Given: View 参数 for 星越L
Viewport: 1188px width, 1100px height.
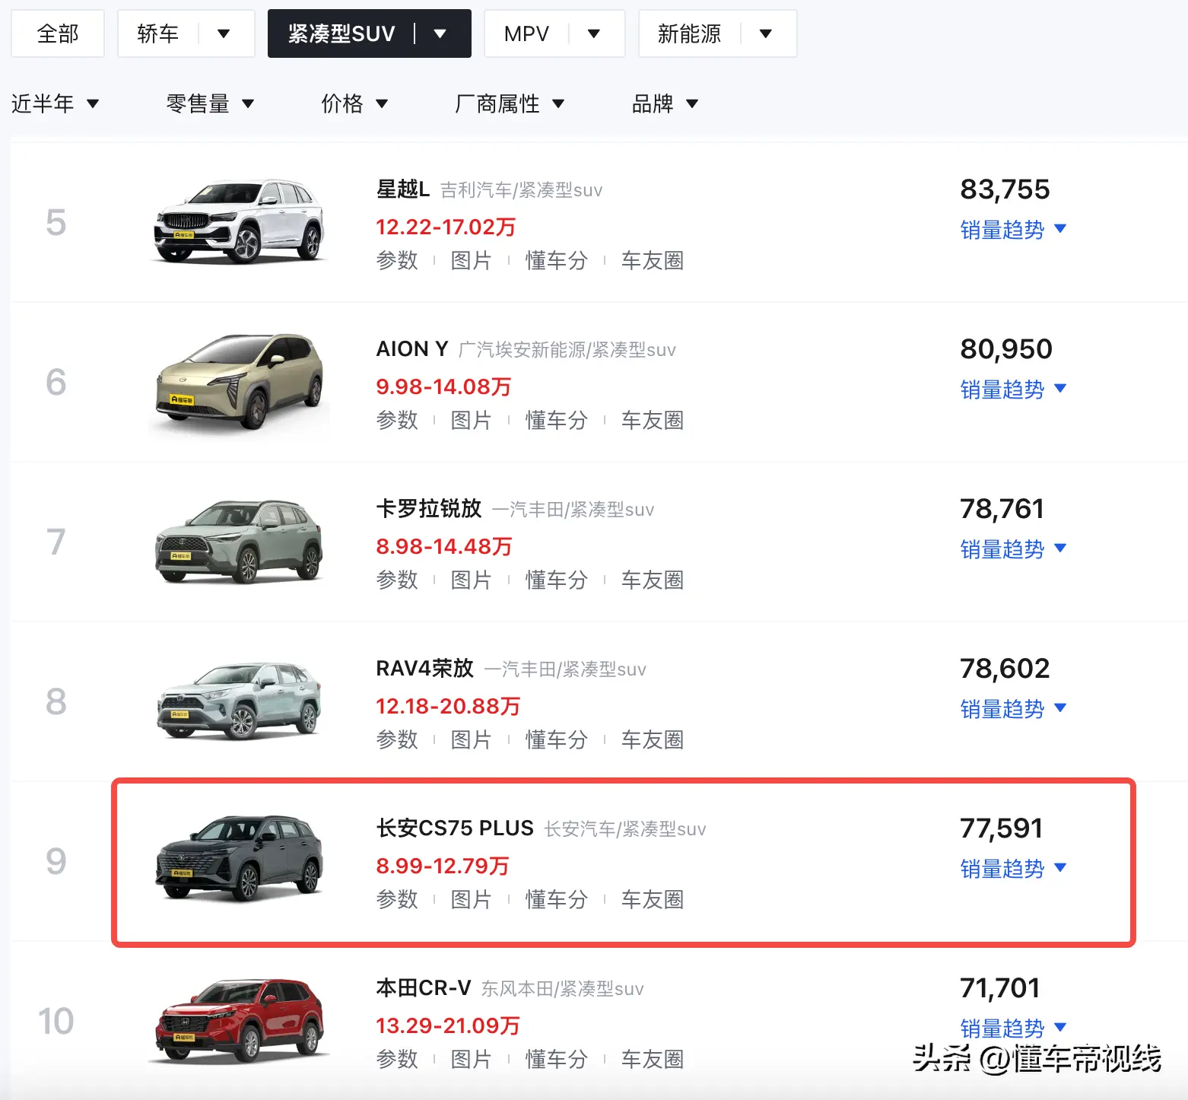Looking at the screenshot, I should 397,260.
